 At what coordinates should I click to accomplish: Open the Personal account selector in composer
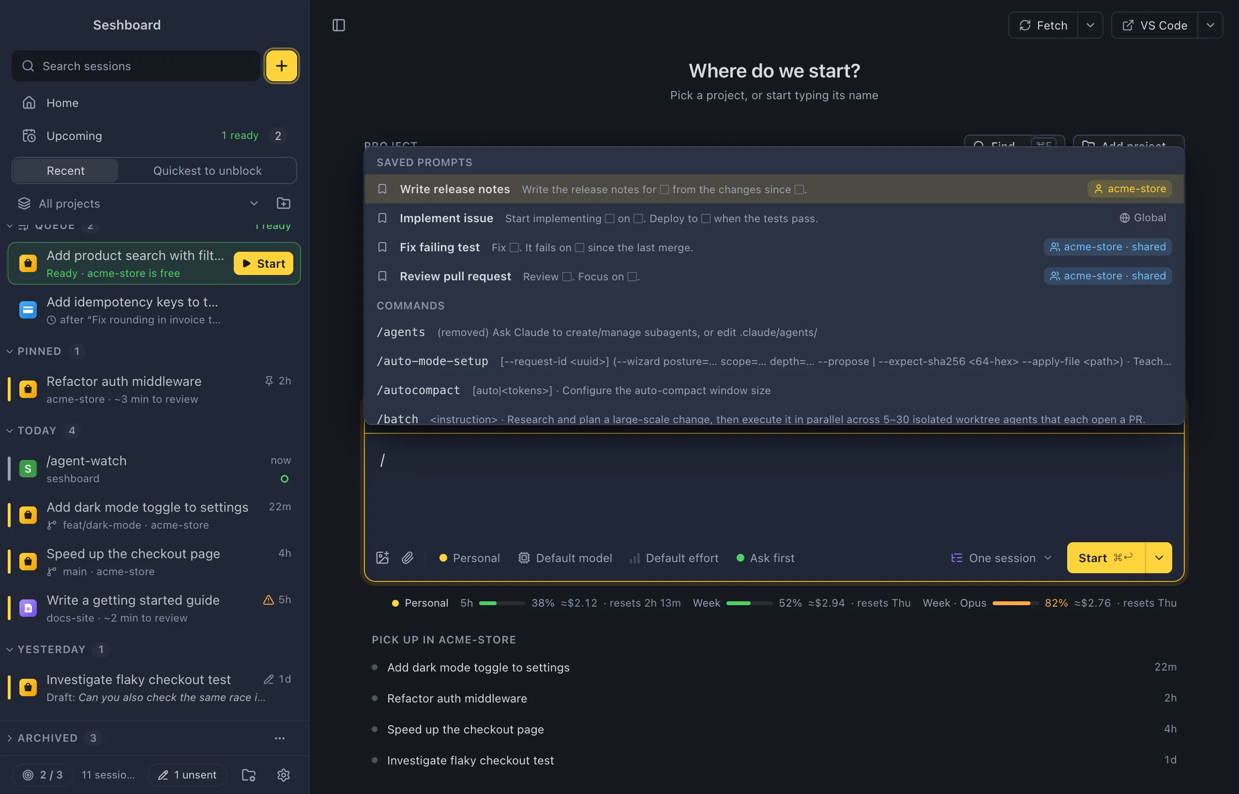pos(469,558)
